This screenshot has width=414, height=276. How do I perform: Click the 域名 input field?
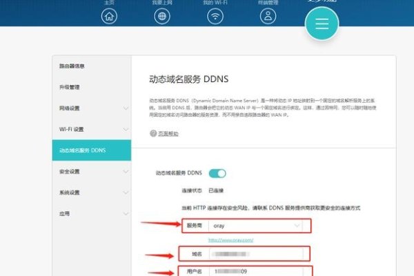click(x=256, y=254)
